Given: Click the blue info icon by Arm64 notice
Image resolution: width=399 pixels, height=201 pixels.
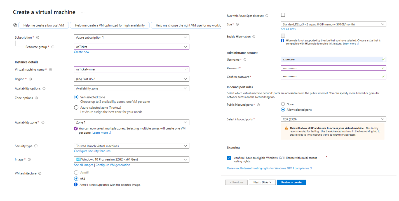Looking at the screenshot, I should [76, 185].
